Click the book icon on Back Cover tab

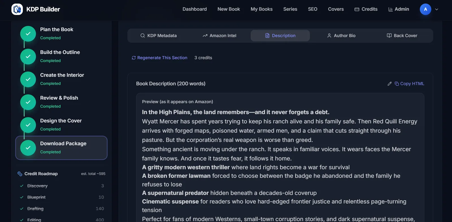point(389,36)
